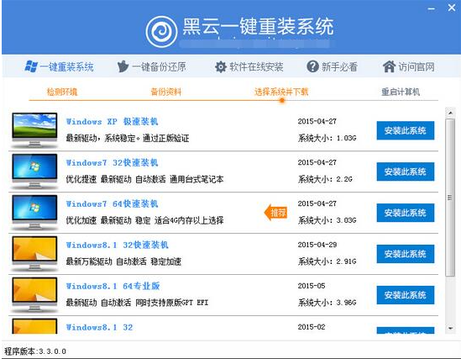
Task: Click the 程序版本:3.3.0.0 status text
Action: tap(35, 351)
